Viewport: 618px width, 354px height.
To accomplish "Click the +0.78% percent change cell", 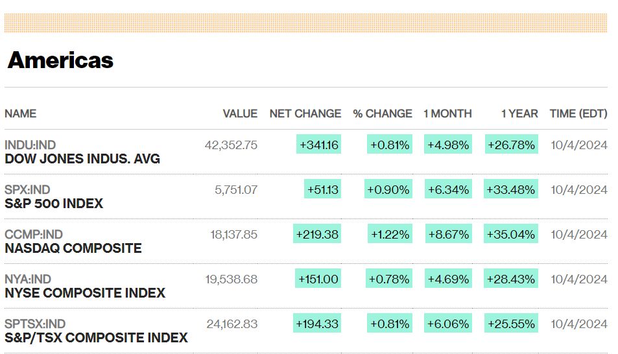I will [x=389, y=279].
